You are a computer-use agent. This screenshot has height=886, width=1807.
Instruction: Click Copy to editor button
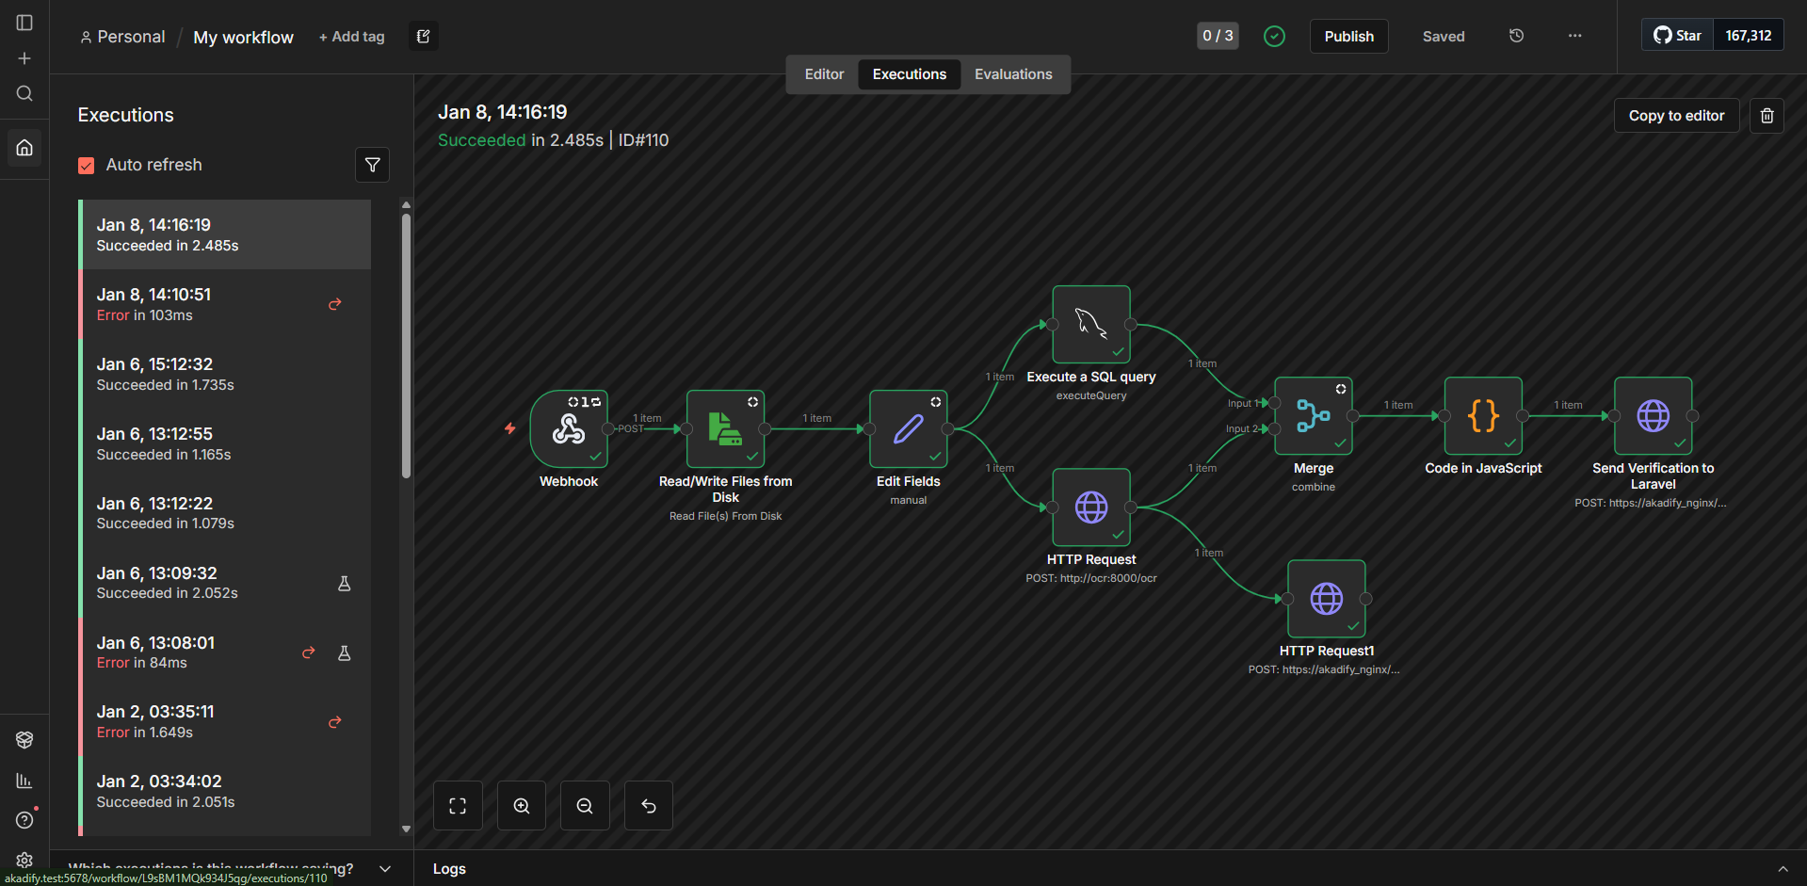click(x=1676, y=116)
